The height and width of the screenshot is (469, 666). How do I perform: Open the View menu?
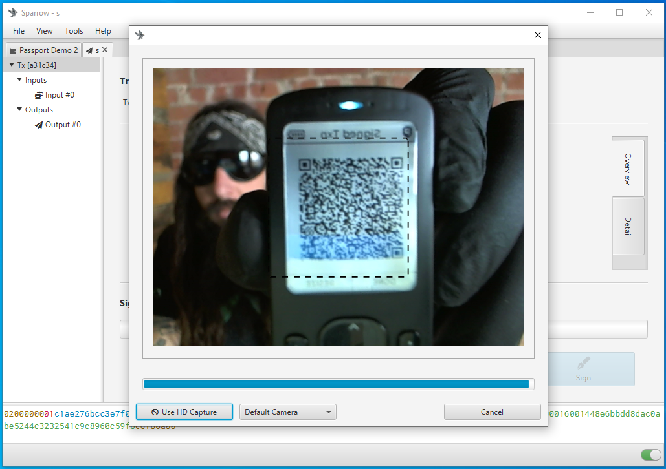tap(44, 31)
